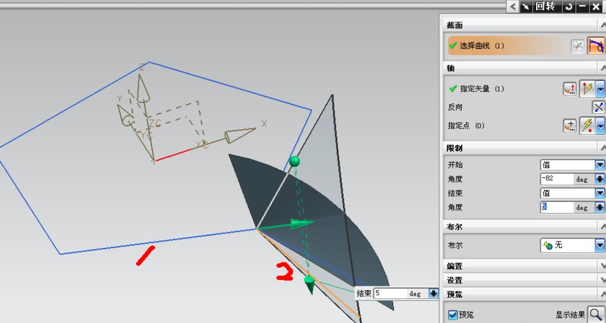Open the vector type dropdown arrow
Image resolution: width=606 pixels, height=323 pixels.
pos(600,89)
